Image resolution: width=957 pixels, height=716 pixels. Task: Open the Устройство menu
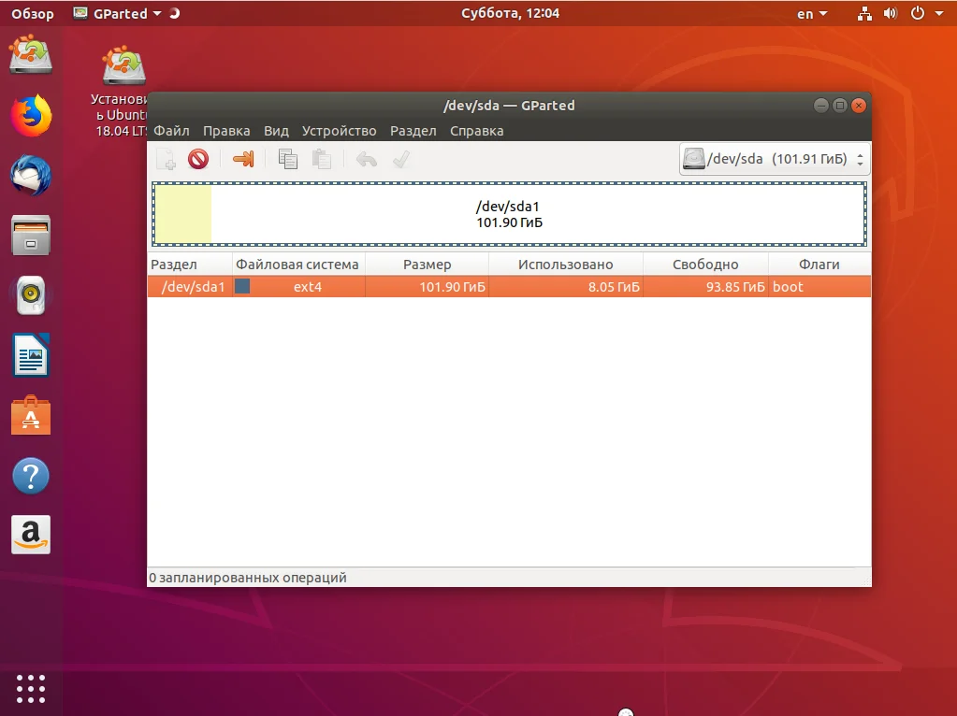339,131
